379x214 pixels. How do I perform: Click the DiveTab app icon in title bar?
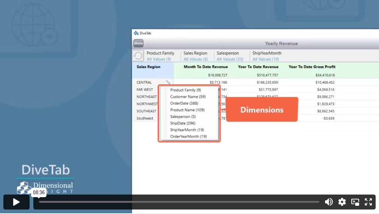(136, 33)
